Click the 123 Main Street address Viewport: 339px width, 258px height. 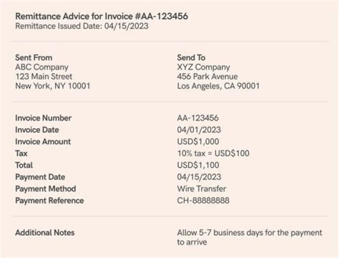pyautogui.click(x=44, y=76)
